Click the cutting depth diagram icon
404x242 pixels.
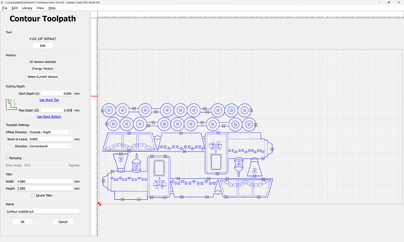(12, 105)
